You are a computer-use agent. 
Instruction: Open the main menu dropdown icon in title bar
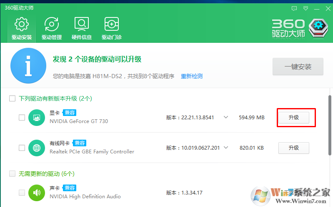click(x=305, y=8)
